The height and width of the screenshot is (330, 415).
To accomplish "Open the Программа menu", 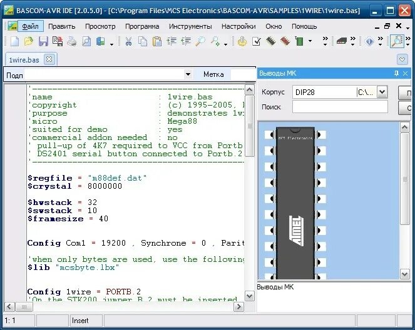I will tap(142, 26).
